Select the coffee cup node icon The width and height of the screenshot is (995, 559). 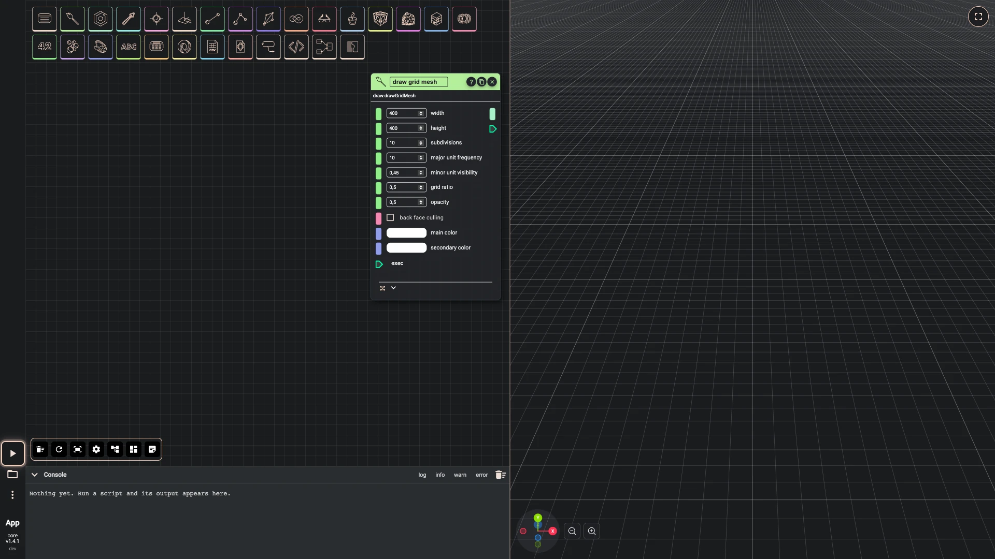click(352, 19)
